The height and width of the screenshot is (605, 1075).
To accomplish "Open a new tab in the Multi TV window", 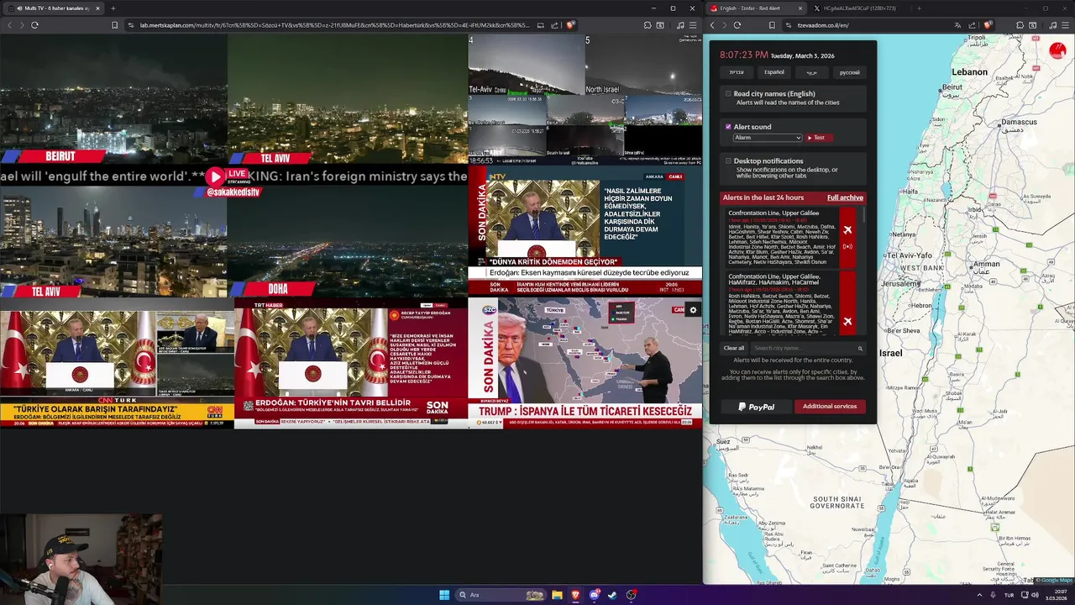I will pos(113,8).
